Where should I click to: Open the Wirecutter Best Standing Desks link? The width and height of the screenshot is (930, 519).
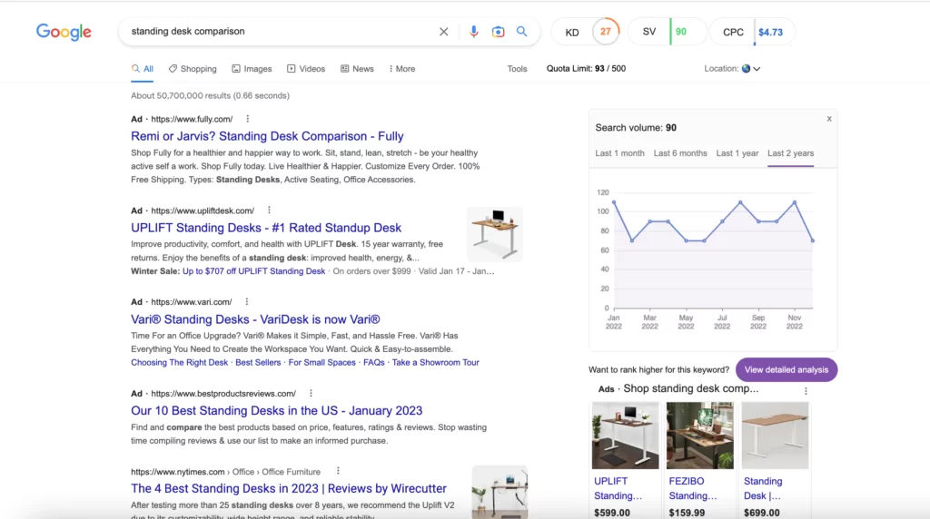(288, 489)
